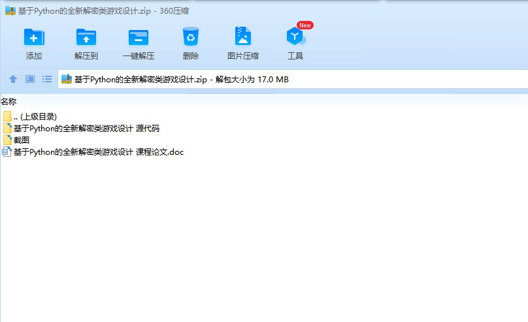The image size is (528, 322).
Task: Click the 图片压缩 text label
Action: [x=243, y=56]
